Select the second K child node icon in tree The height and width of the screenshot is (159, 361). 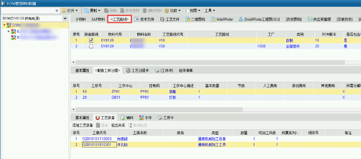[14, 37]
